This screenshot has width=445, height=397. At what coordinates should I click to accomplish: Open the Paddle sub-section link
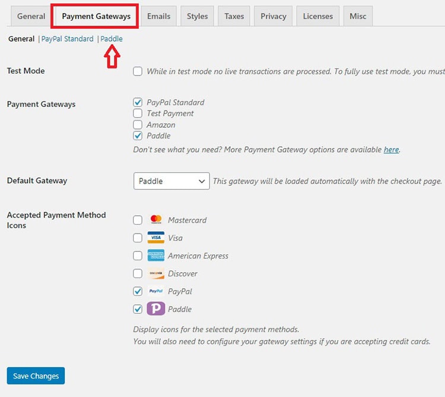112,39
